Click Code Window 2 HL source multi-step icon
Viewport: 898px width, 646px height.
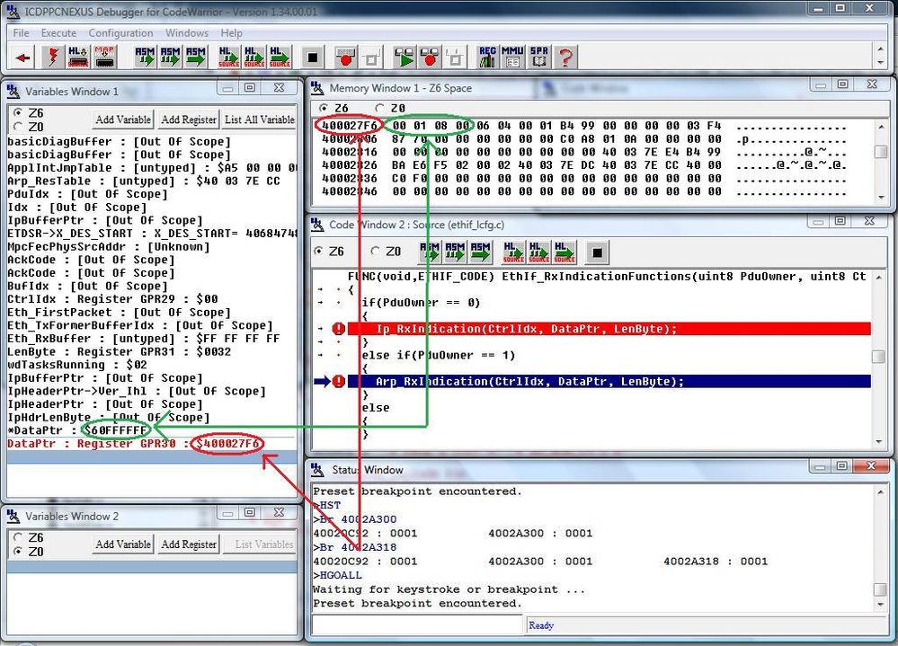pyautogui.click(x=539, y=252)
